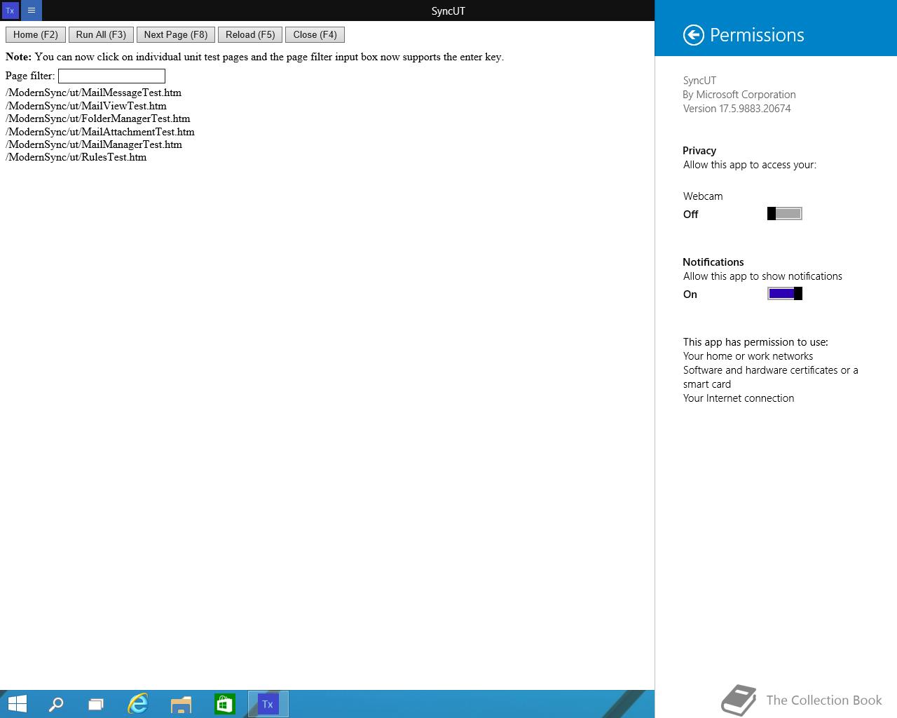Open the Store app from taskbar
Viewport: 897px width, 718px height.
click(224, 704)
